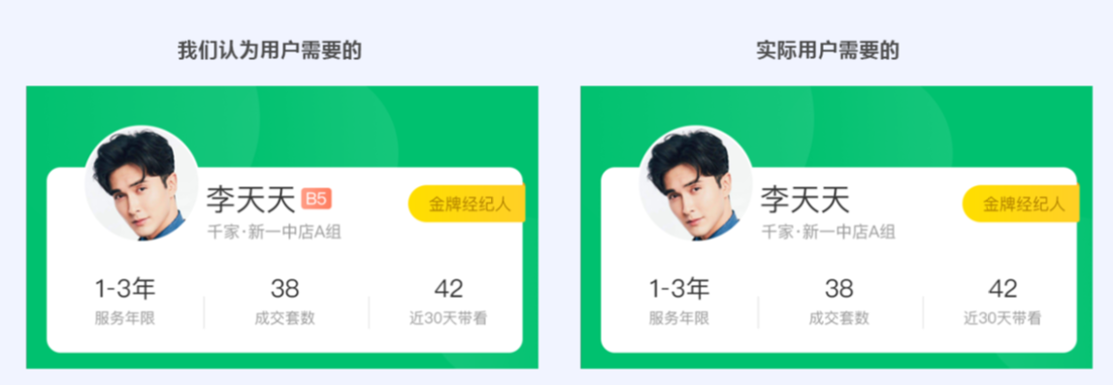
Task: Click 千家·新一中店A组 on the left card
Action: (274, 232)
